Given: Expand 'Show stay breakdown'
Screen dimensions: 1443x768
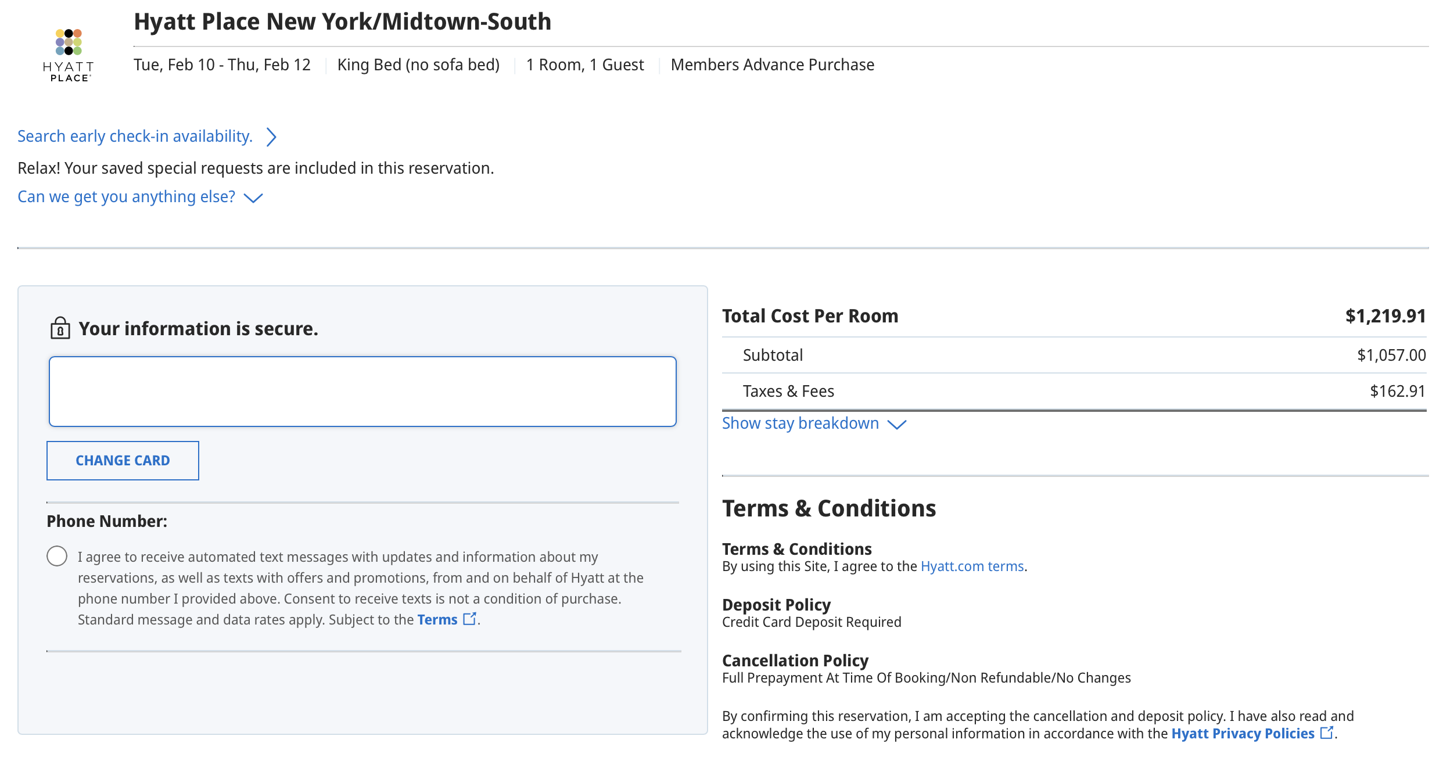Looking at the screenshot, I should coord(814,424).
